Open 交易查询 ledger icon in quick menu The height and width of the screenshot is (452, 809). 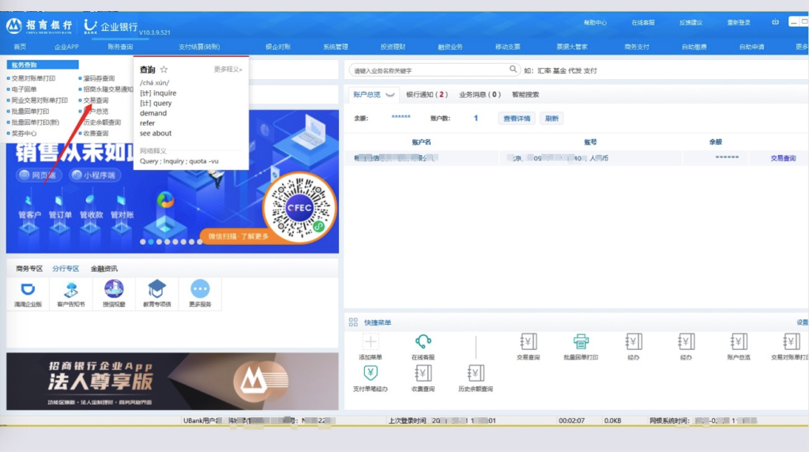tap(529, 341)
